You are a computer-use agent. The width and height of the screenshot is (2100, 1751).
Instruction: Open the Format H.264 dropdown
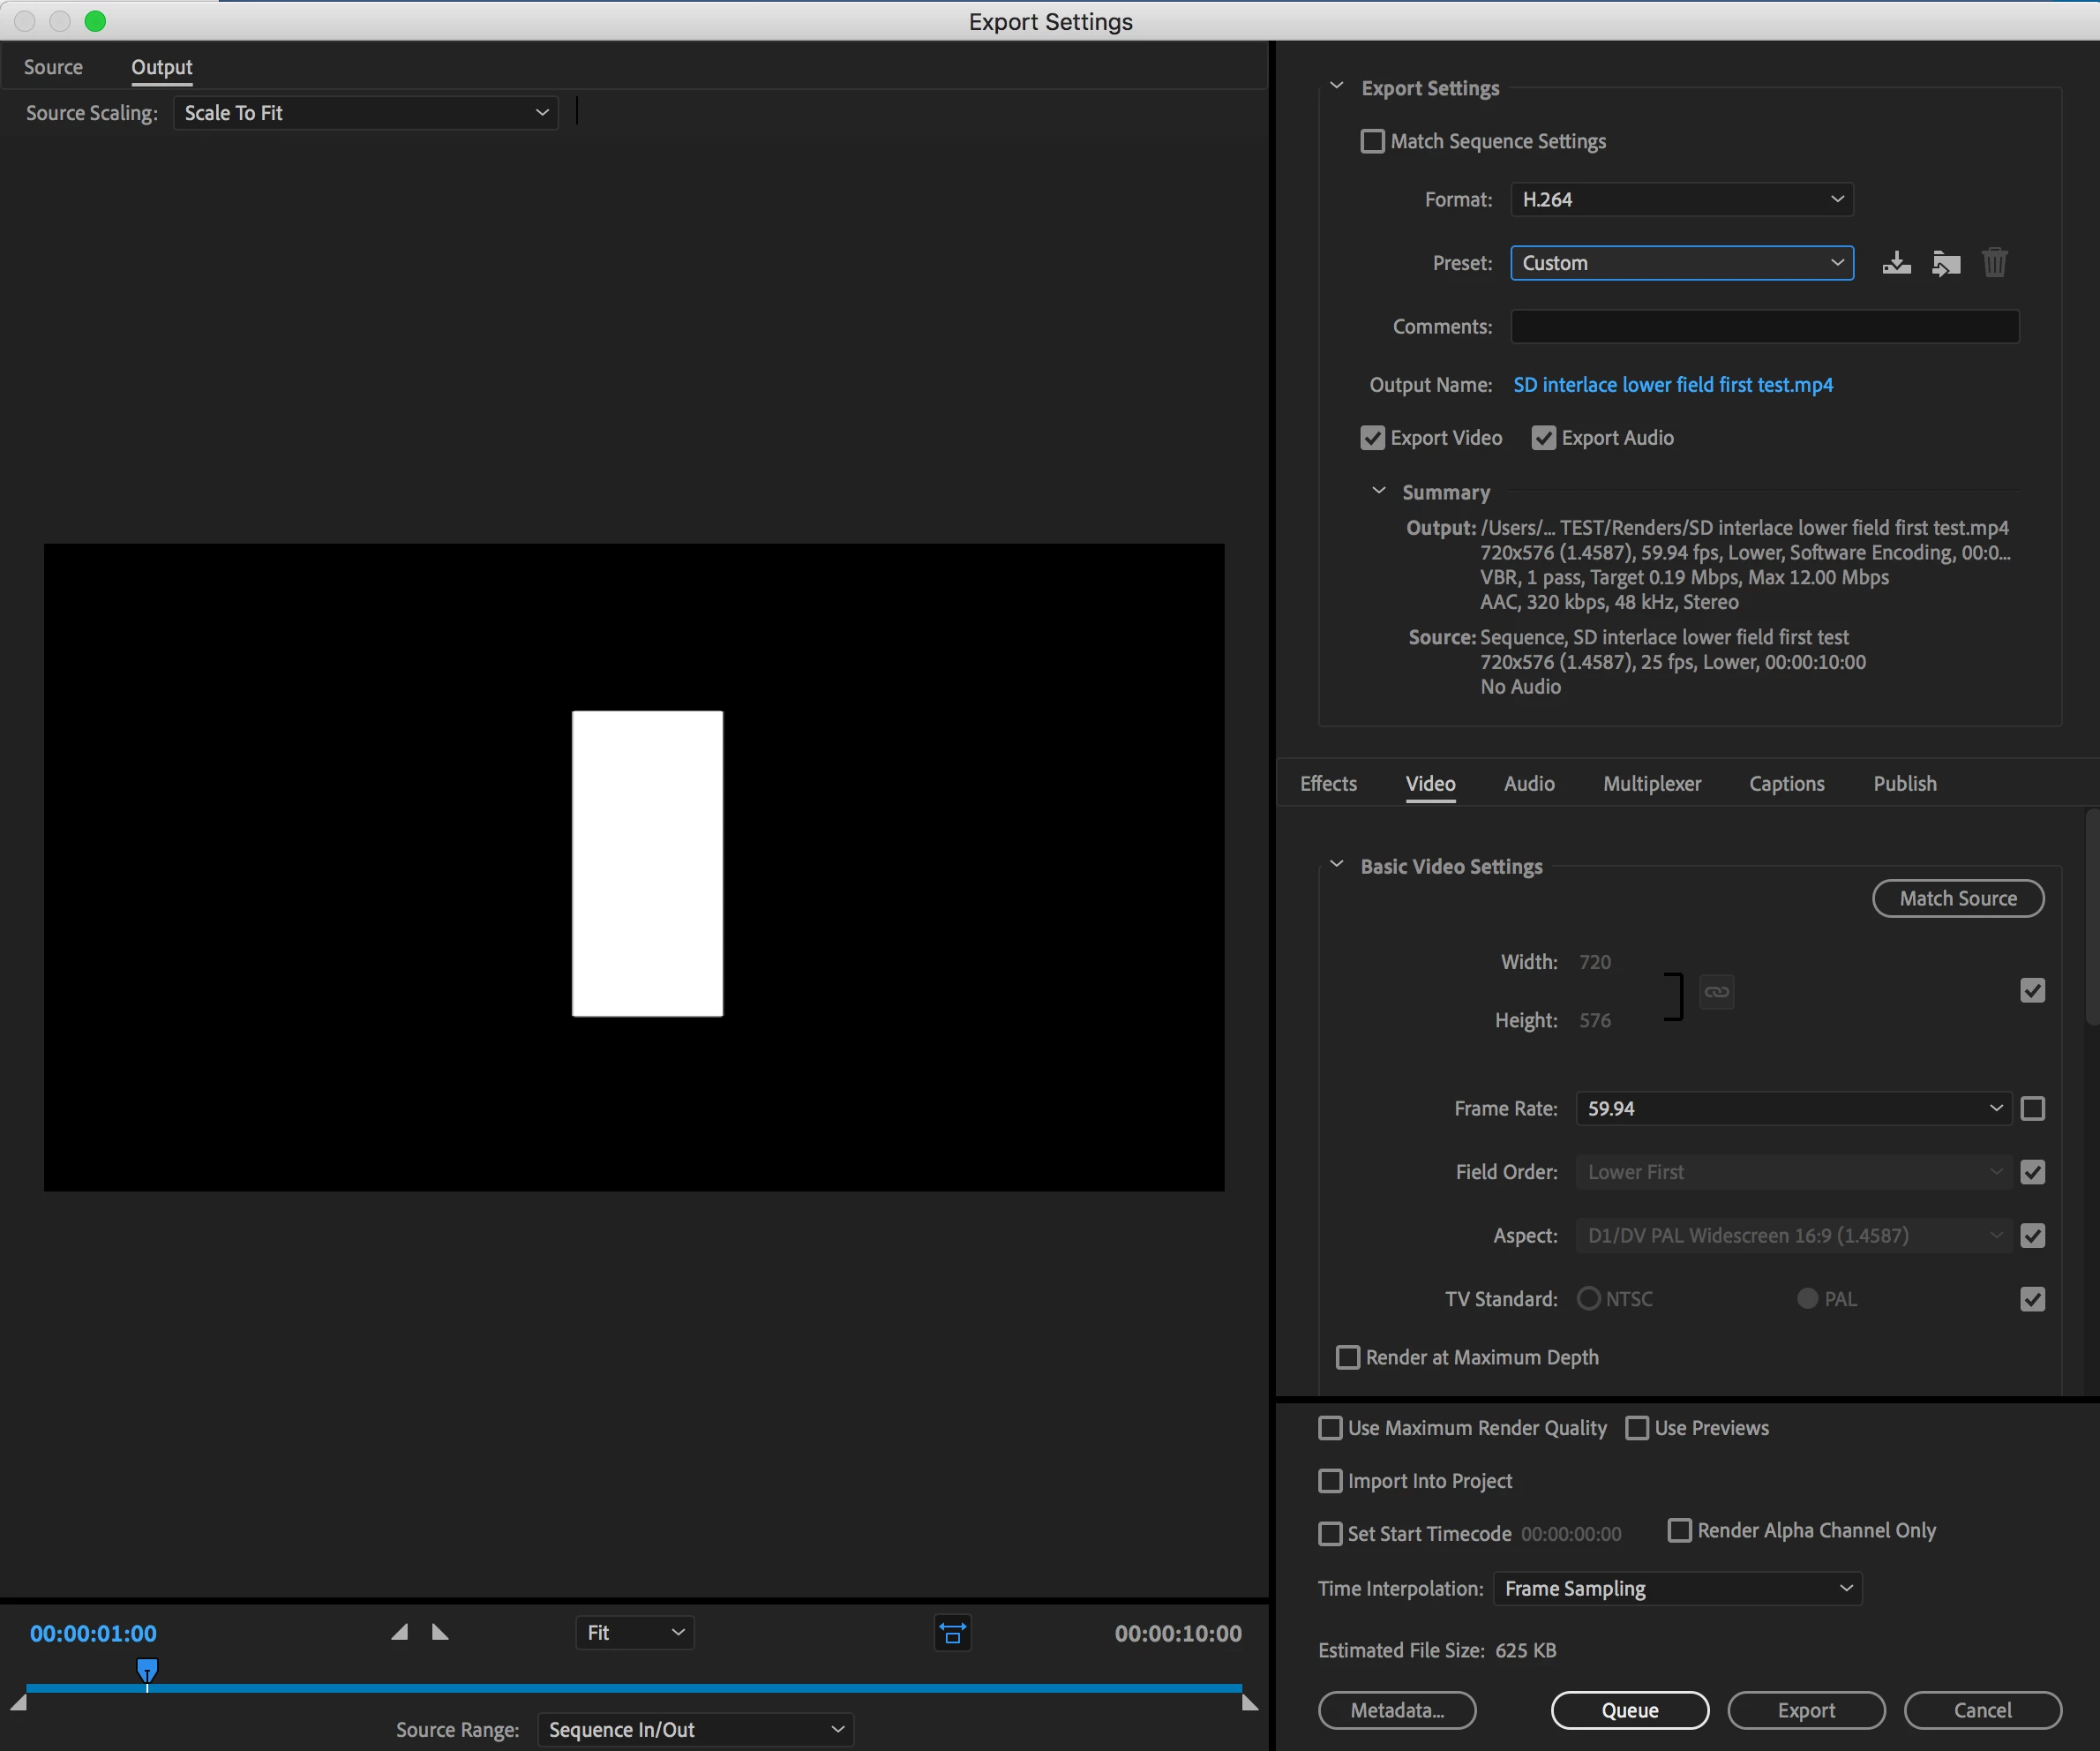tap(1681, 199)
